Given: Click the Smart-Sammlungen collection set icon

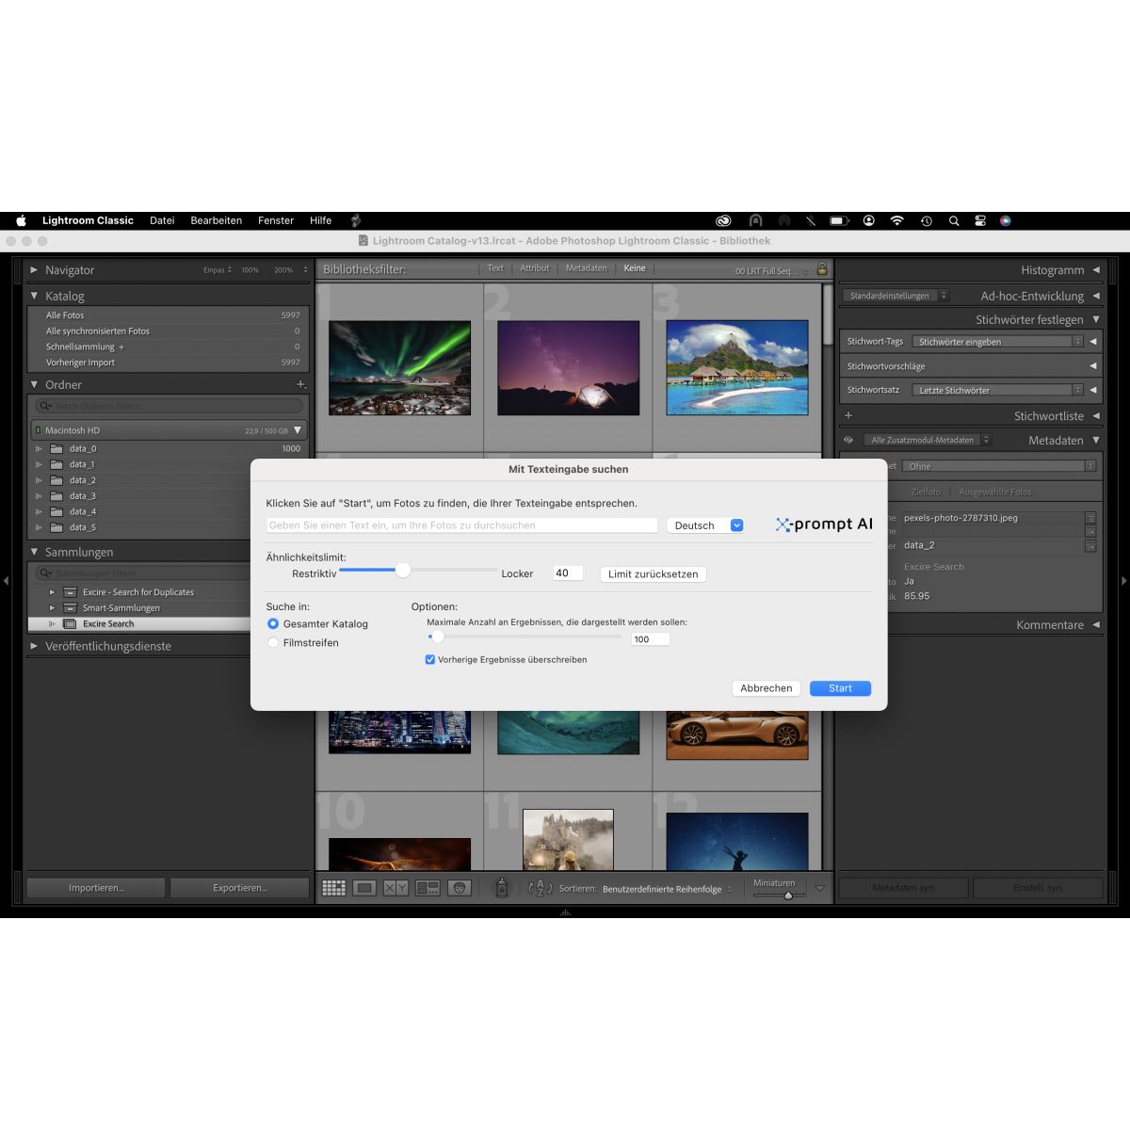Looking at the screenshot, I should click(x=70, y=607).
